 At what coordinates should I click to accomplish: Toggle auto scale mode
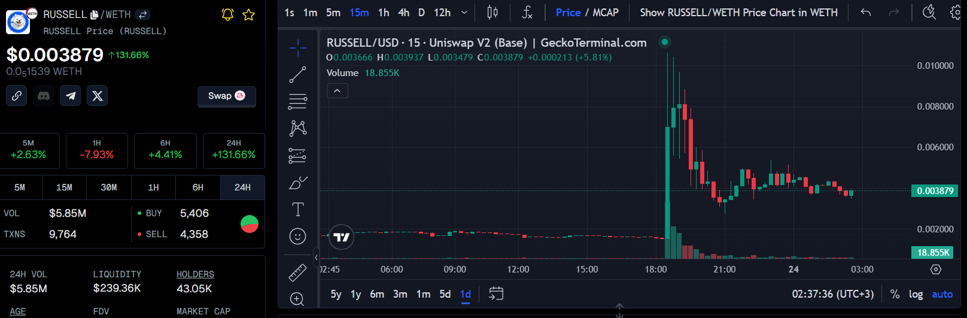[942, 294]
